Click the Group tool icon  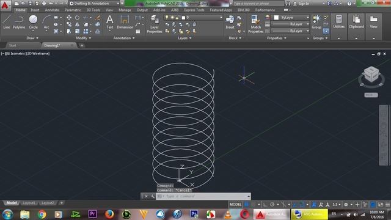[x=316, y=22]
